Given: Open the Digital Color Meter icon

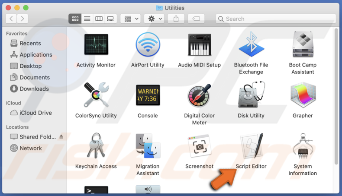Looking at the screenshot, I should coord(199,95).
